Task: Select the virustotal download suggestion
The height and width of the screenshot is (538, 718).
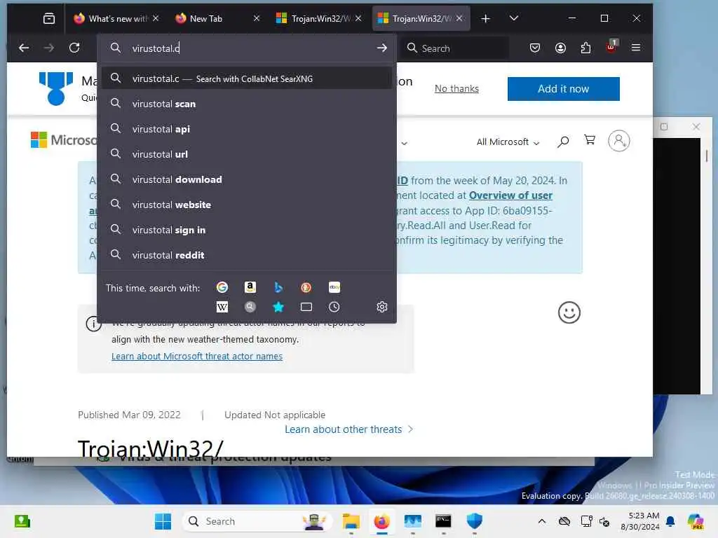Action: point(248,179)
